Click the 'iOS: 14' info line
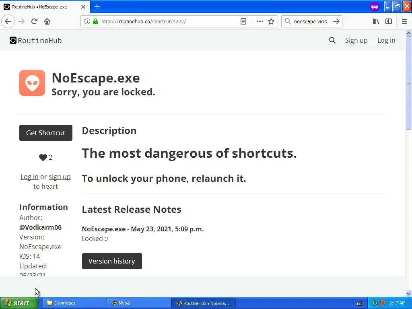The image size is (412, 309). point(29,256)
